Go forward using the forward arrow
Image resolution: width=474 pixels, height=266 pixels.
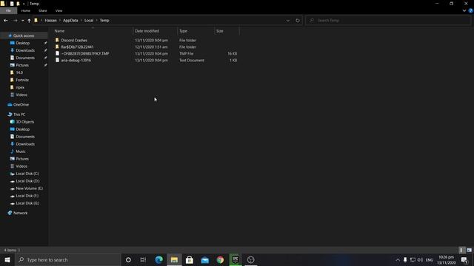15,21
